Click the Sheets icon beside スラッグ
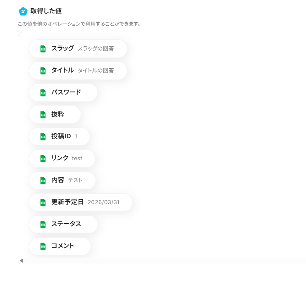This screenshot has height=282, width=306. pyautogui.click(x=43, y=49)
